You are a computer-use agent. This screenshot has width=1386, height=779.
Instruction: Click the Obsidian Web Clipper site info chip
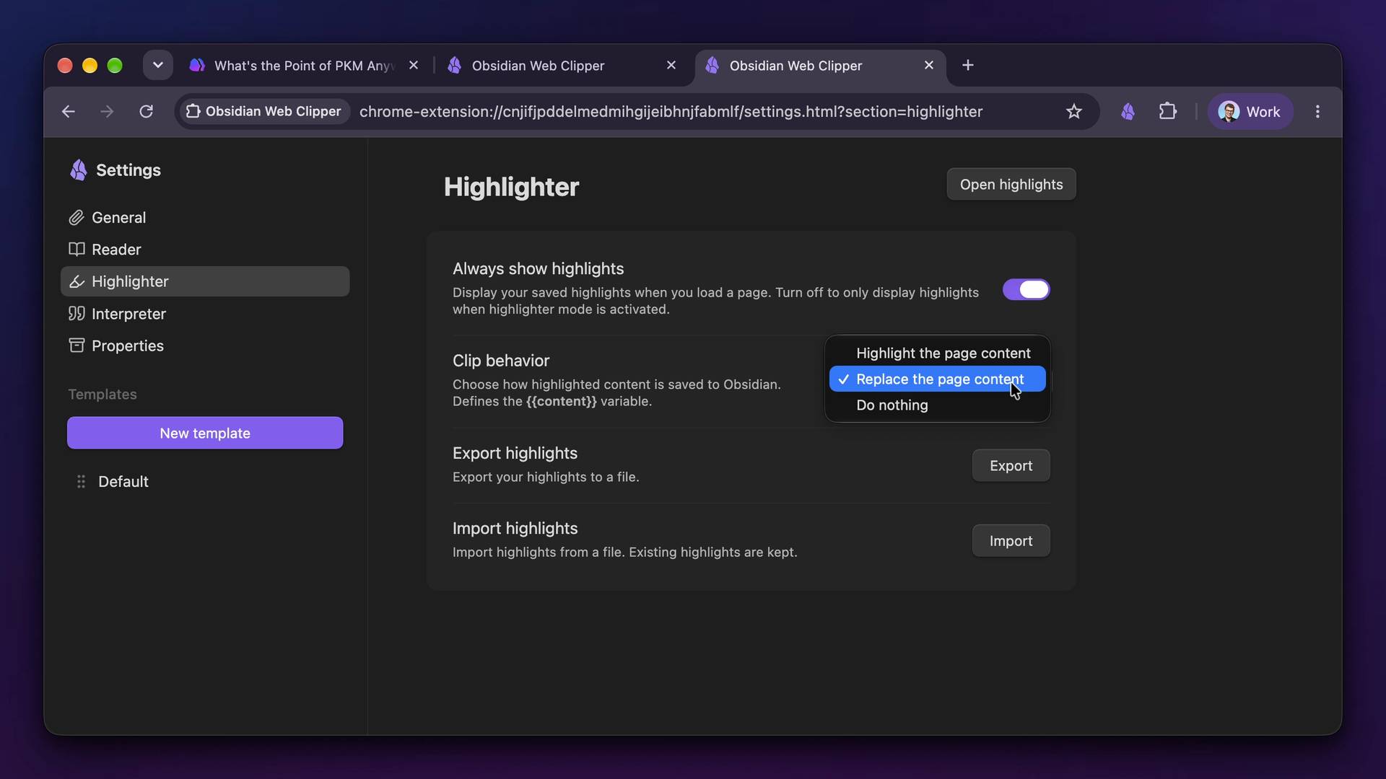point(263,112)
